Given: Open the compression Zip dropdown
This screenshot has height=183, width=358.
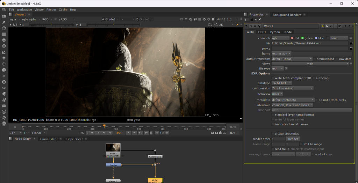Looking at the screenshot, I should 293,88.
